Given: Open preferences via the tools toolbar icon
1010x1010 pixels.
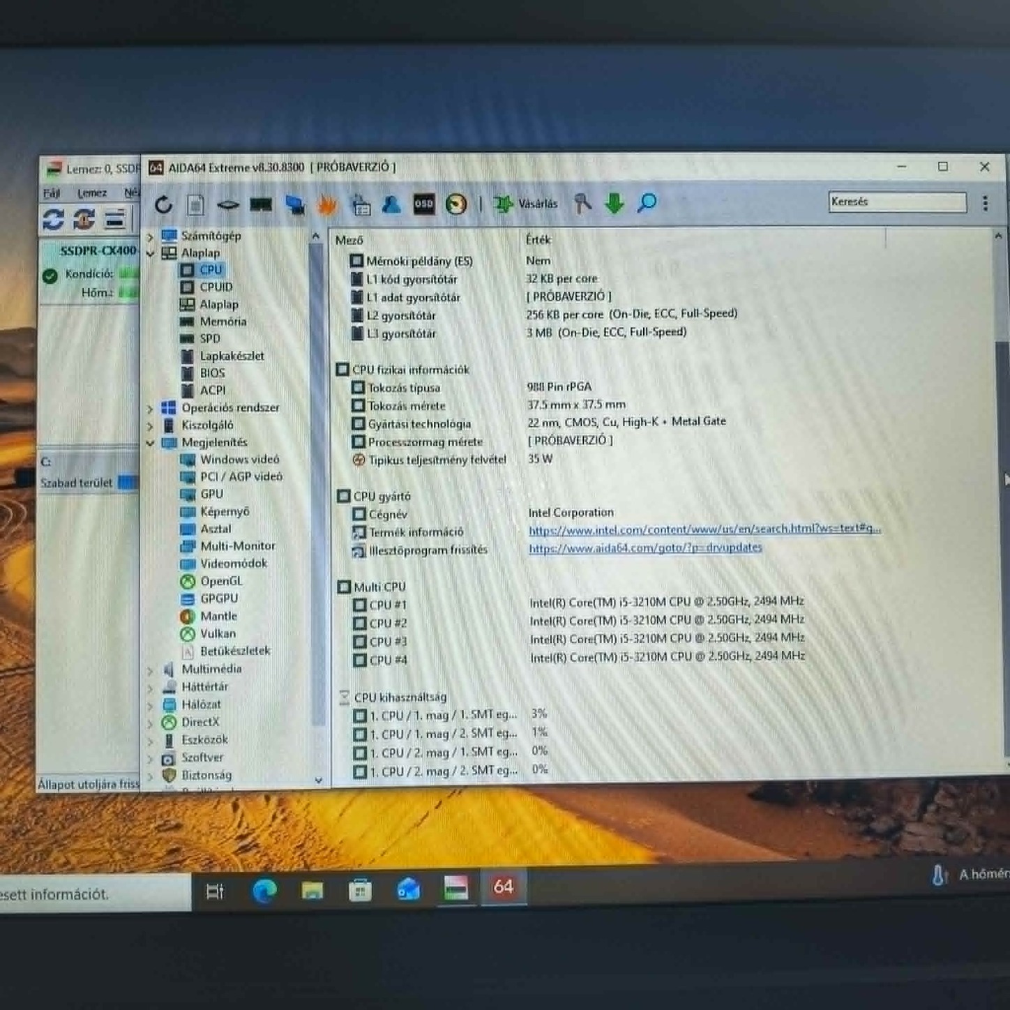Looking at the screenshot, I should pos(582,203).
